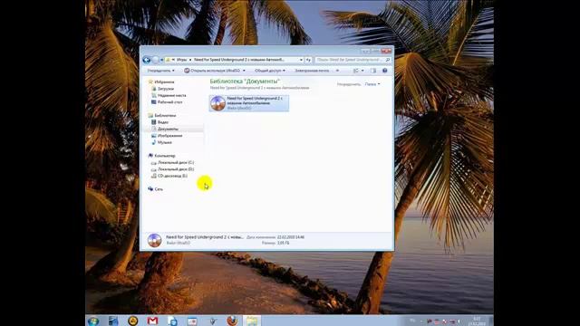The width and height of the screenshot is (580, 326).
Task: Click the second taskbar icon beside Start
Action: (113, 321)
